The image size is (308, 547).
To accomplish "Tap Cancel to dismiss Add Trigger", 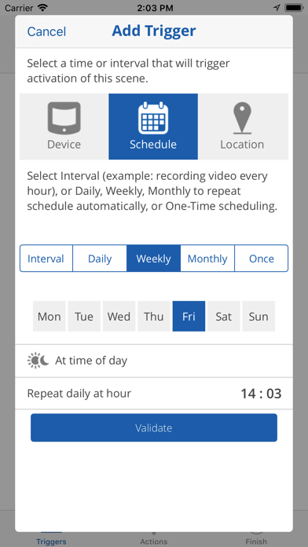I will point(46,31).
